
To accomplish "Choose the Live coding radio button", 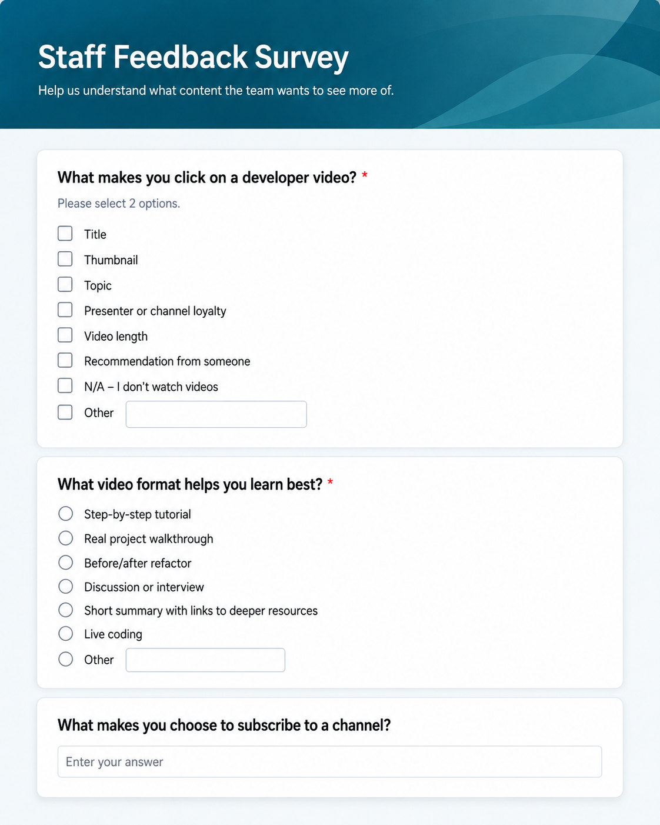I will click(x=66, y=634).
